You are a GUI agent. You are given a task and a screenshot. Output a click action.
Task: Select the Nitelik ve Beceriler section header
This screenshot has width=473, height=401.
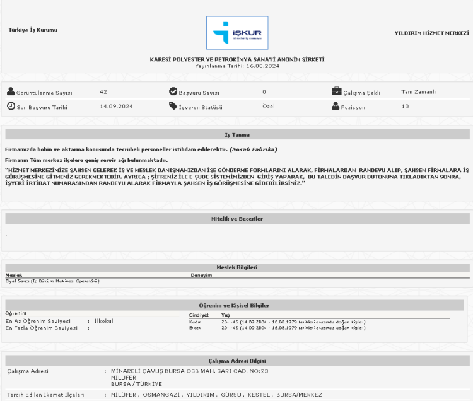coord(237,219)
